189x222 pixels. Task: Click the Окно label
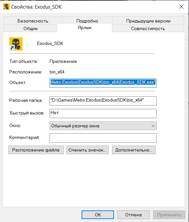tap(15, 125)
